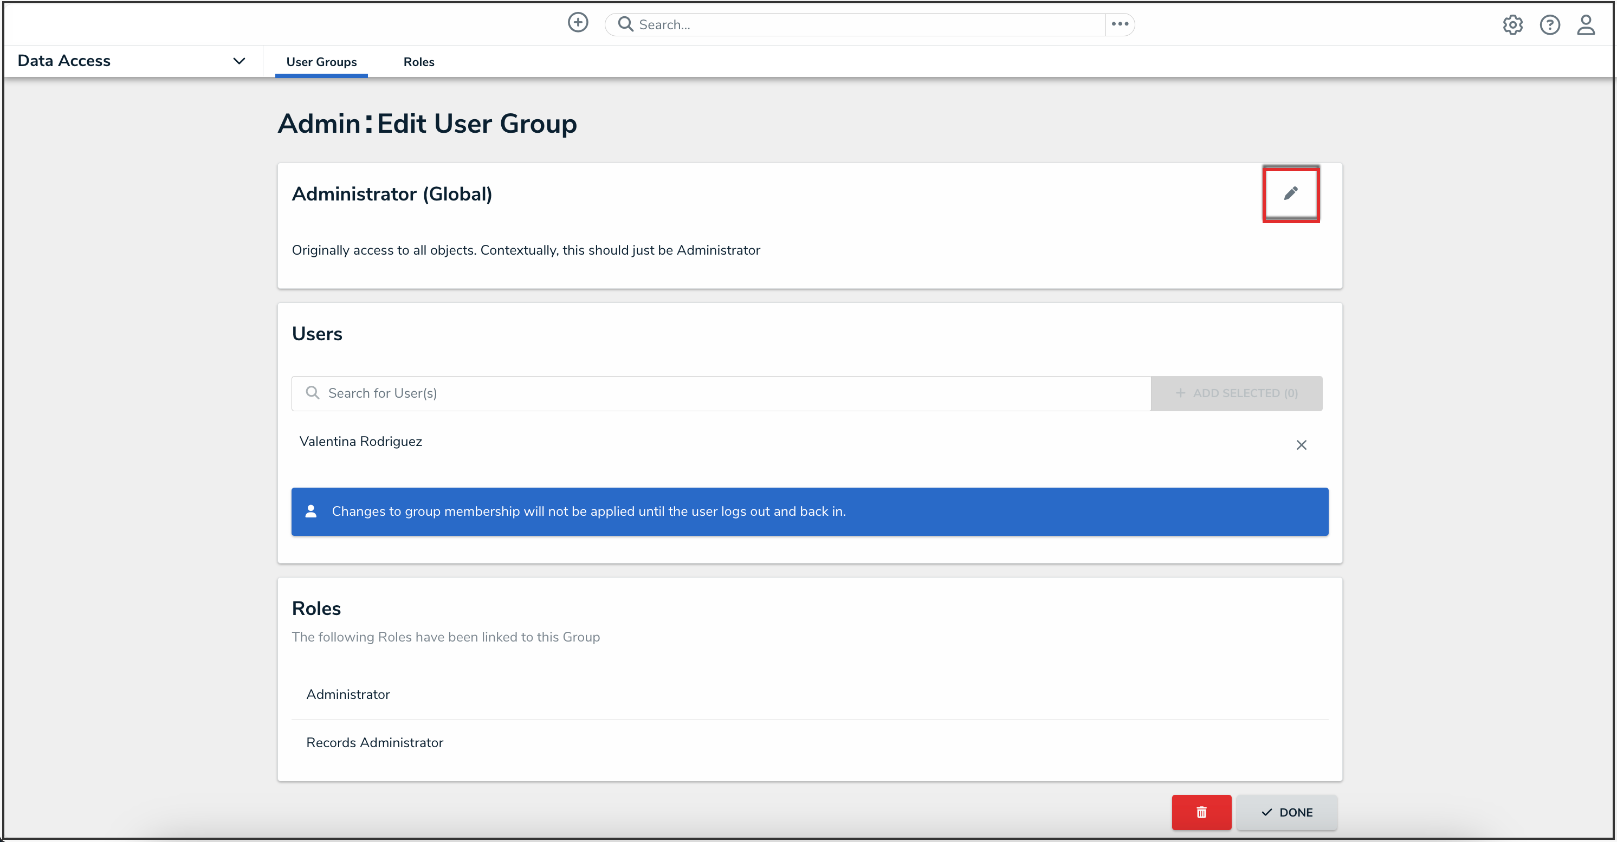Click the blue group membership notice banner
This screenshot has width=1617, height=842.
(809, 511)
